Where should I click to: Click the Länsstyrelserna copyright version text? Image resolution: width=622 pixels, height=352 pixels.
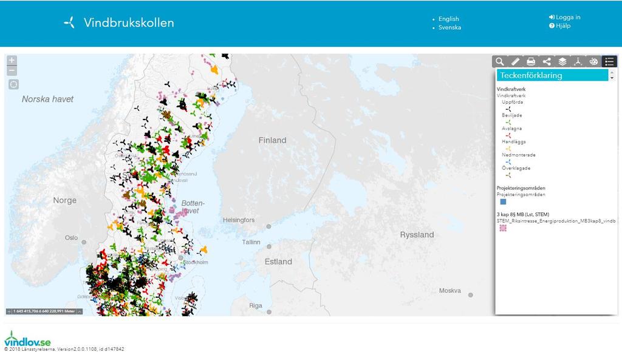coord(64,349)
